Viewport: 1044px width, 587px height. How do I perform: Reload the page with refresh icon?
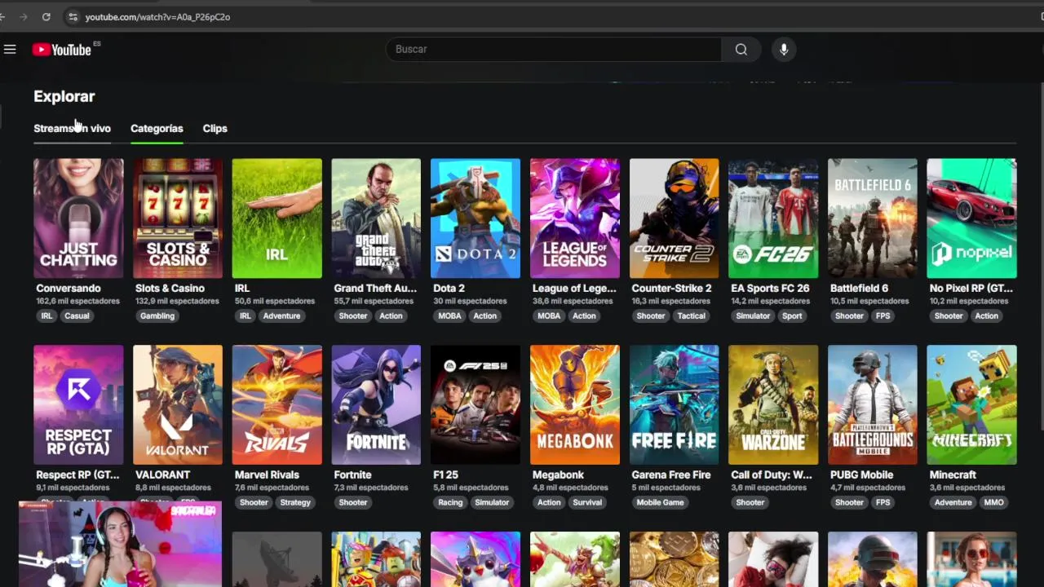click(x=46, y=16)
